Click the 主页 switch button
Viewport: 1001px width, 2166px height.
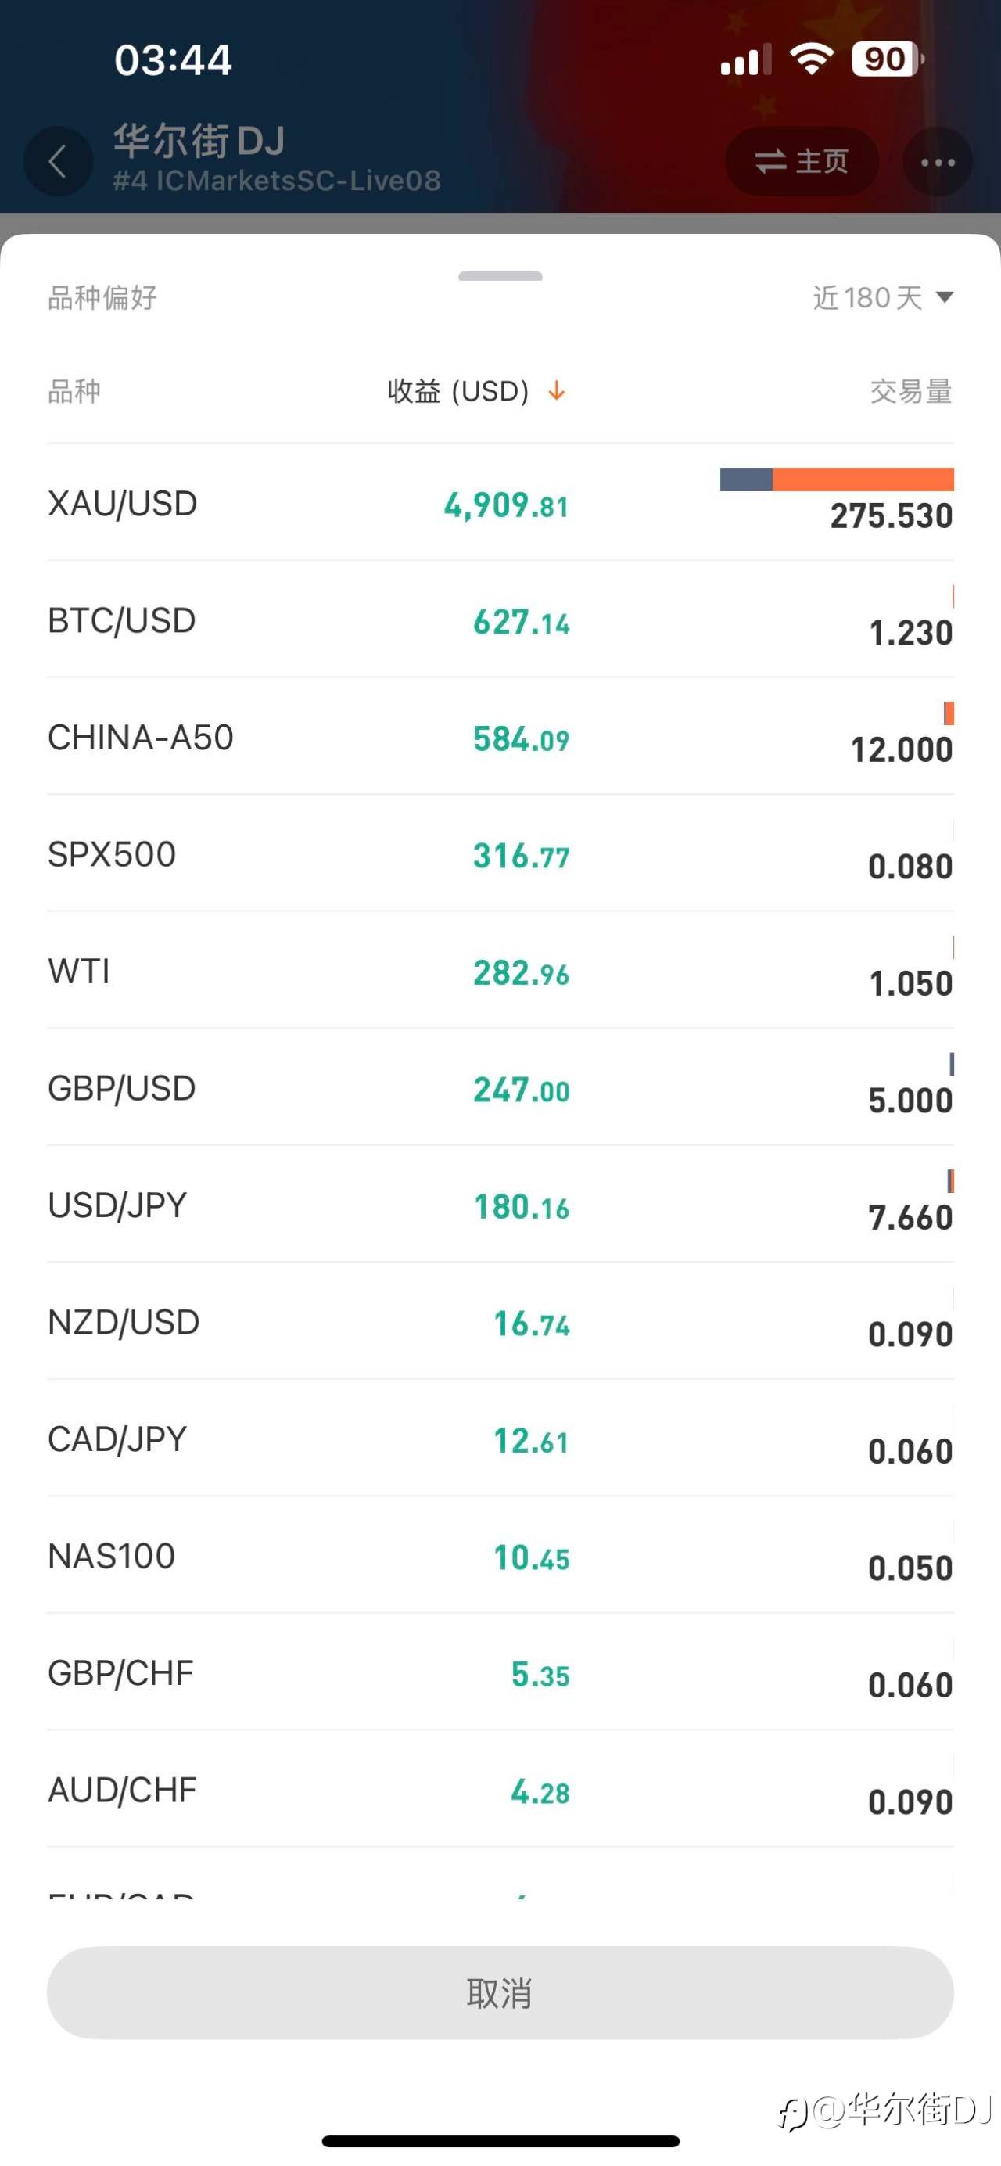point(802,161)
